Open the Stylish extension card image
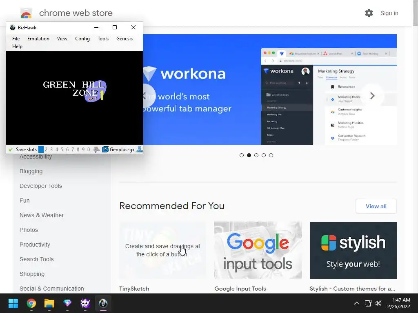The image size is (418, 313). tap(353, 250)
